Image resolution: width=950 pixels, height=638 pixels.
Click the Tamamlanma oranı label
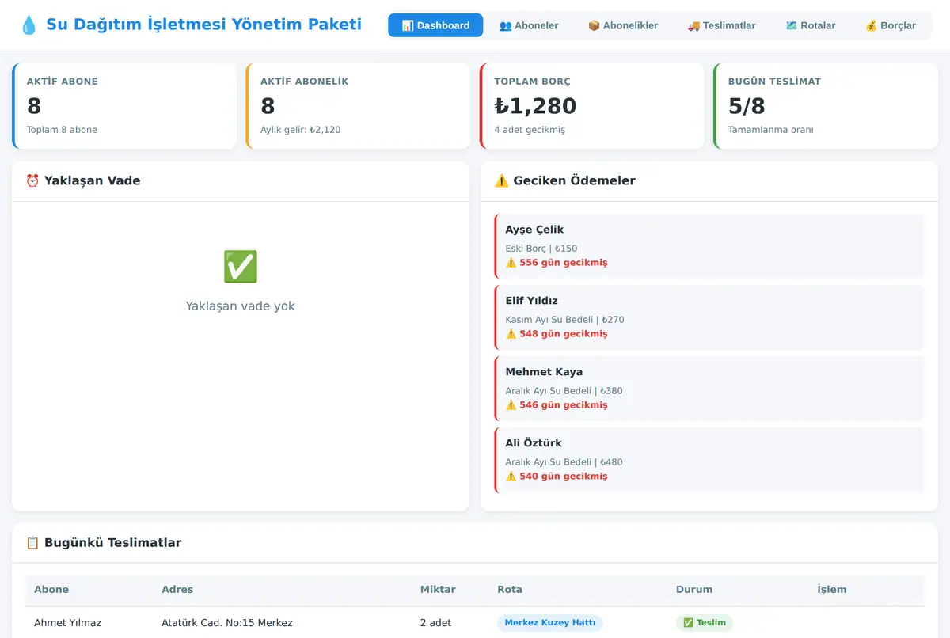click(770, 130)
